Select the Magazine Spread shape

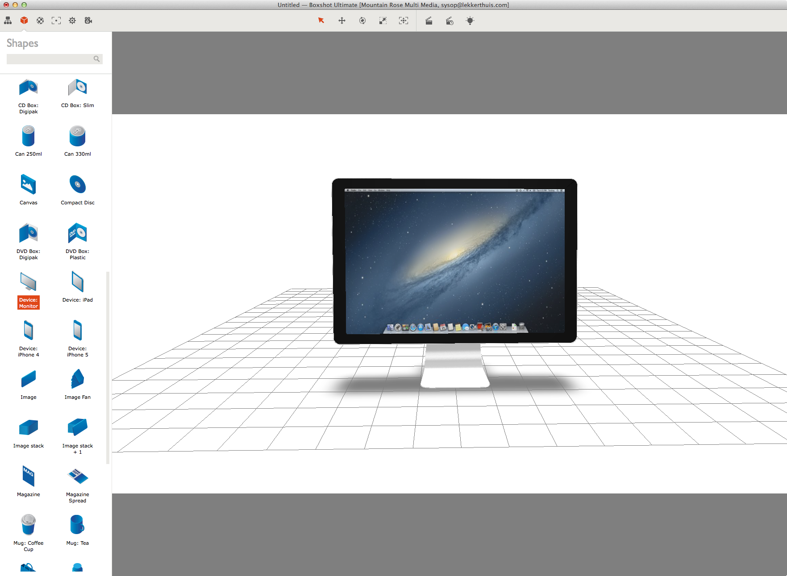point(78,485)
